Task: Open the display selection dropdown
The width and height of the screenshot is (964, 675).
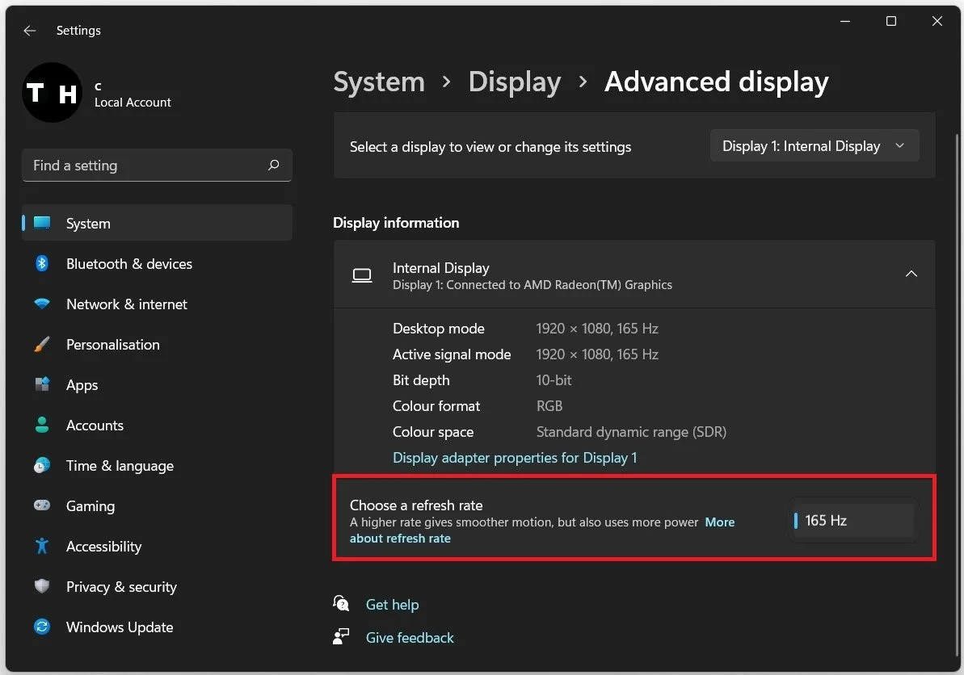Action: [814, 146]
